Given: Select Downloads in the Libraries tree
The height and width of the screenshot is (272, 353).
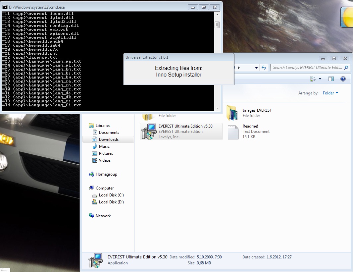Looking at the screenshot, I should pos(109,139).
